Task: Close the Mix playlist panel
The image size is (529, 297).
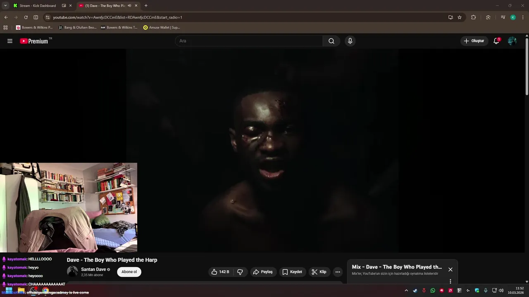Action: click(x=450, y=269)
